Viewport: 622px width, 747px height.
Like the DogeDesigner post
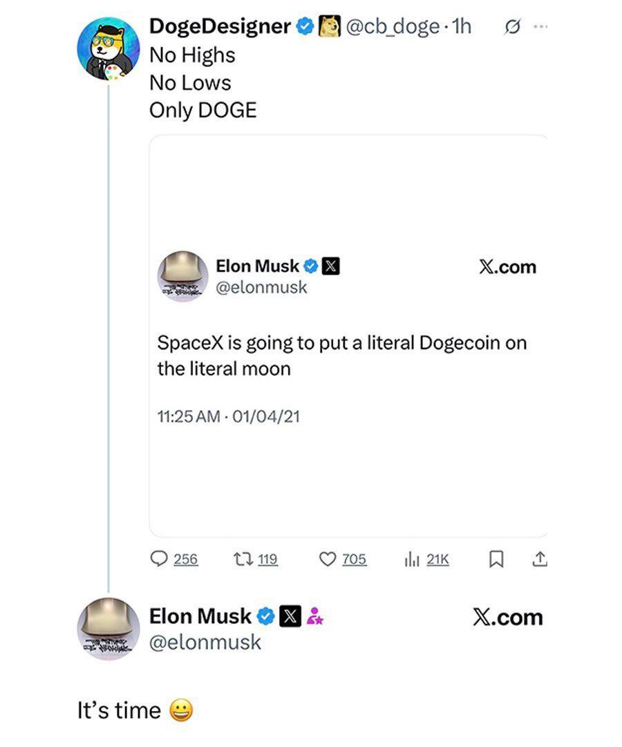pos(327,559)
